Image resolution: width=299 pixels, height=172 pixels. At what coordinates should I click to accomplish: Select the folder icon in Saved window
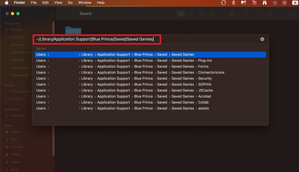click(73, 31)
